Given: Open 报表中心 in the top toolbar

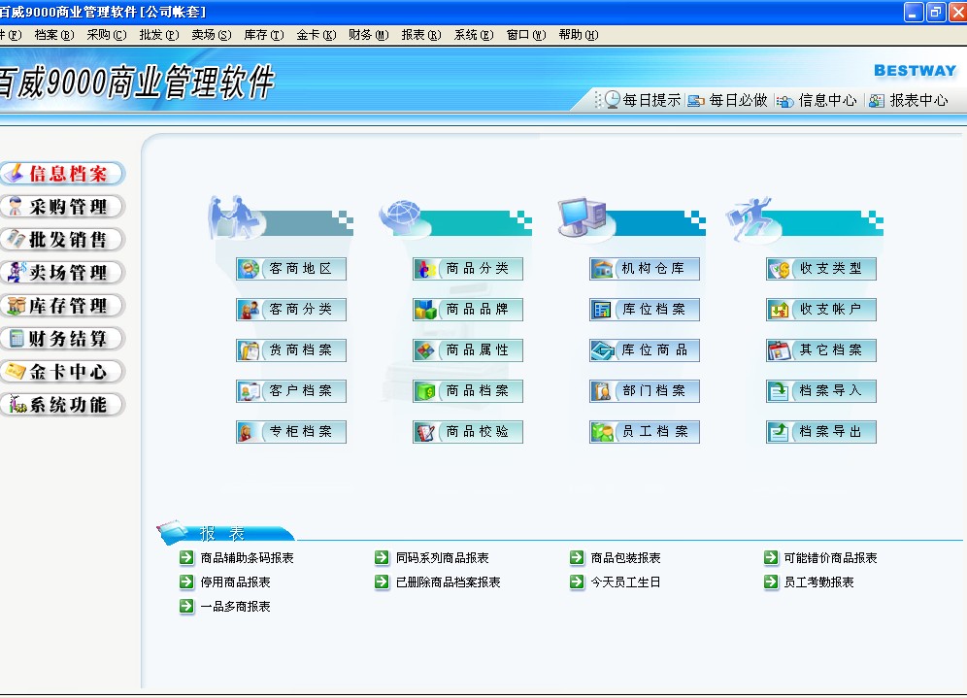Looking at the screenshot, I should (909, 100).
